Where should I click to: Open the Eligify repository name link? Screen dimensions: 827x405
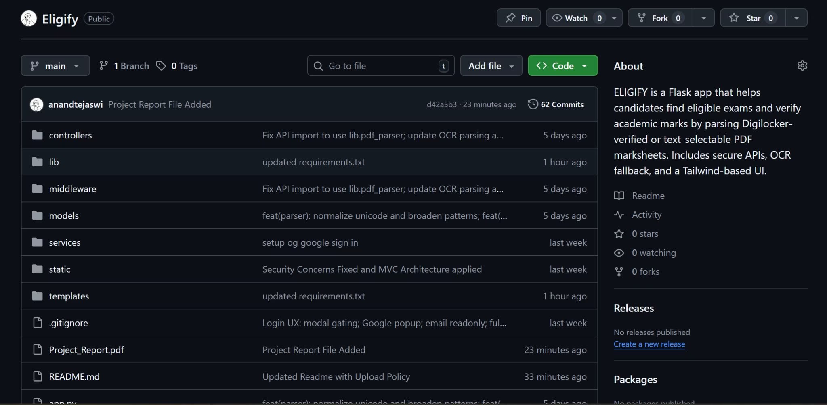(60, 19)
